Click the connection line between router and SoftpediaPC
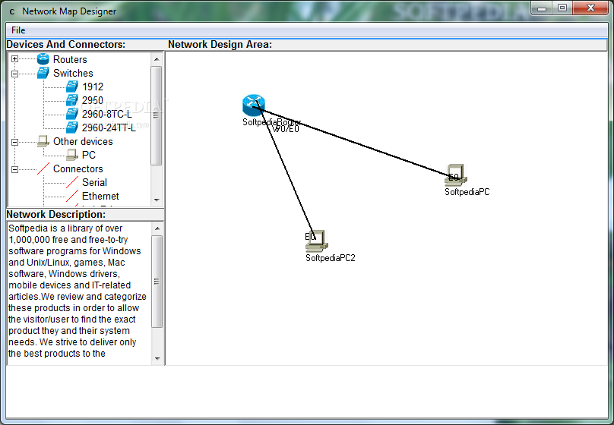Image resolution: width=614 pixels, height=425 pixels. (355, 143)
